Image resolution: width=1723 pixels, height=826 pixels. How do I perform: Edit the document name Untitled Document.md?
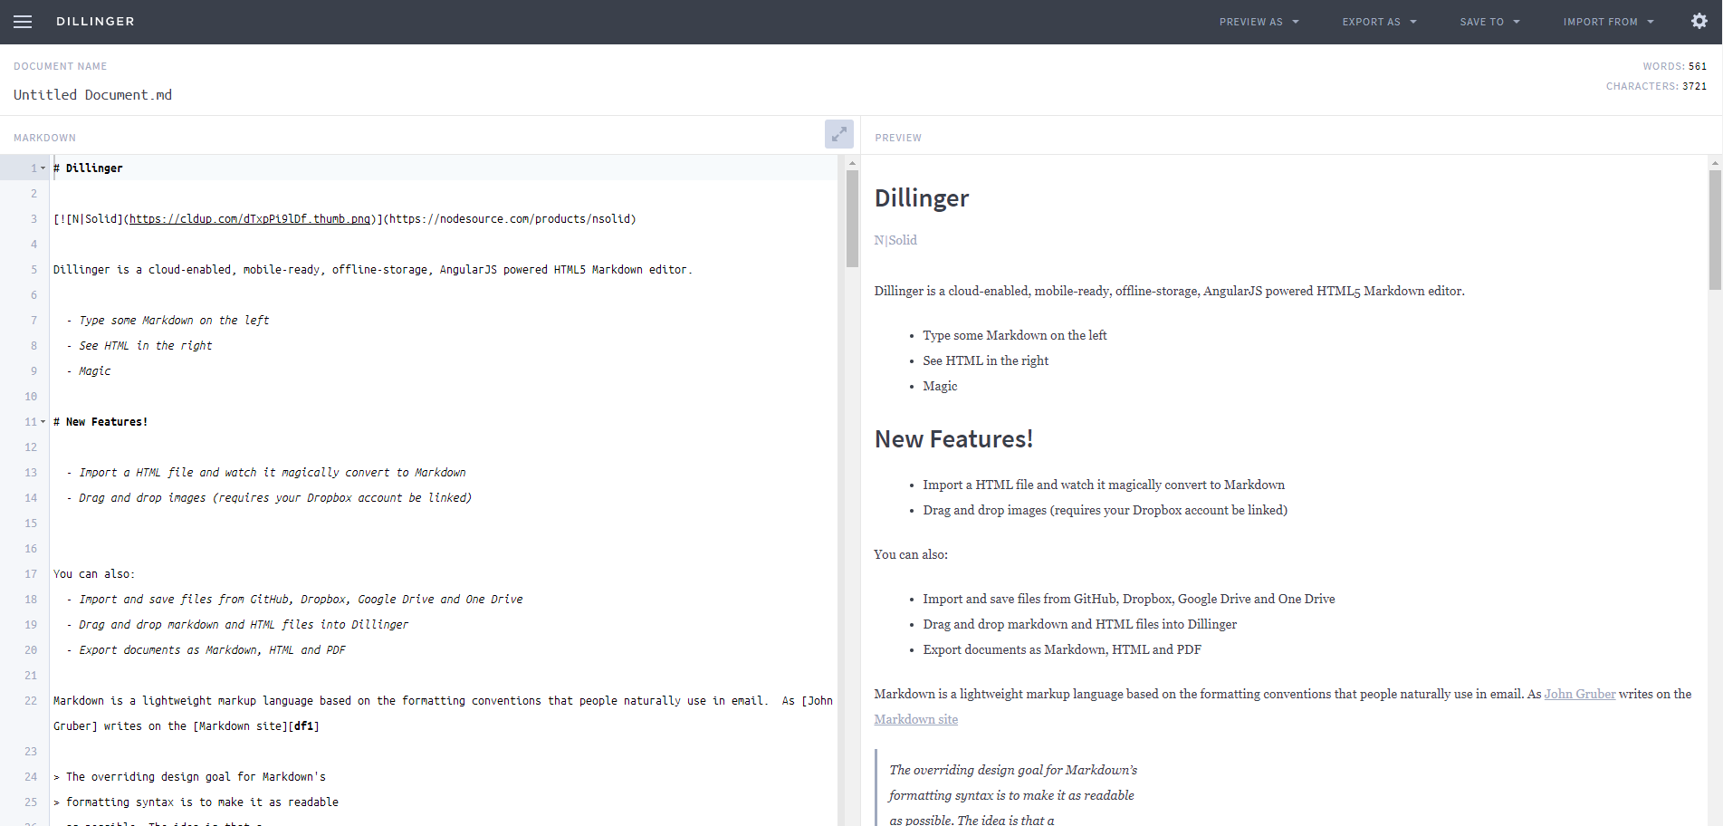click(x=92, y=95)
